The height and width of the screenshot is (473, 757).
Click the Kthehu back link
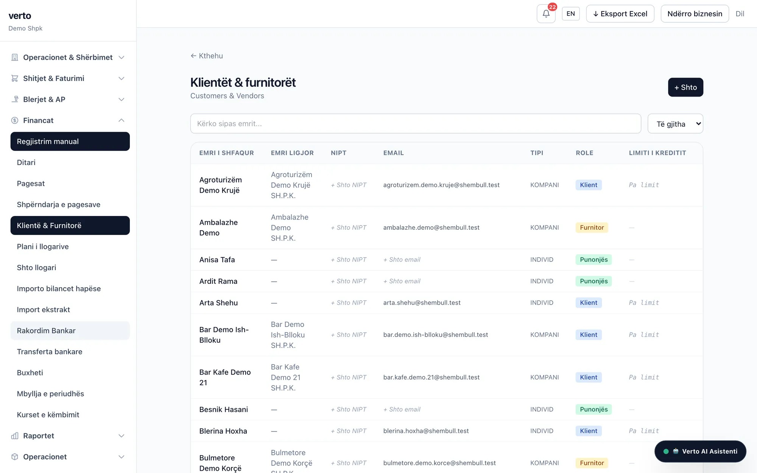click(x=207, y=56)
